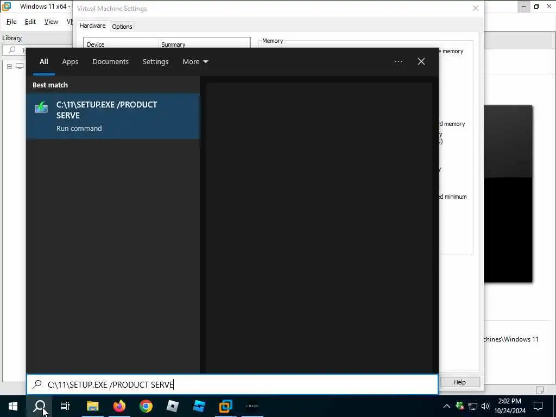The image size is (556, 417).
Task: Open the volume tray icon
Action: 485,406
